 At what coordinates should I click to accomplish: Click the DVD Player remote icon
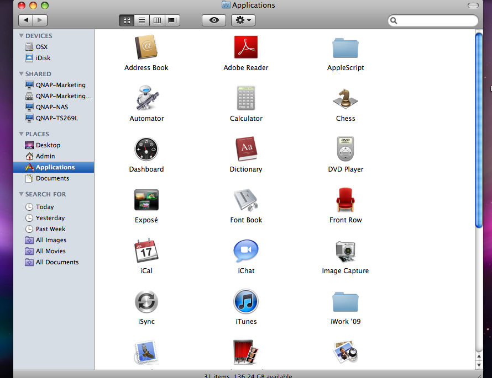pyautogui.click(x=345, y=149)
